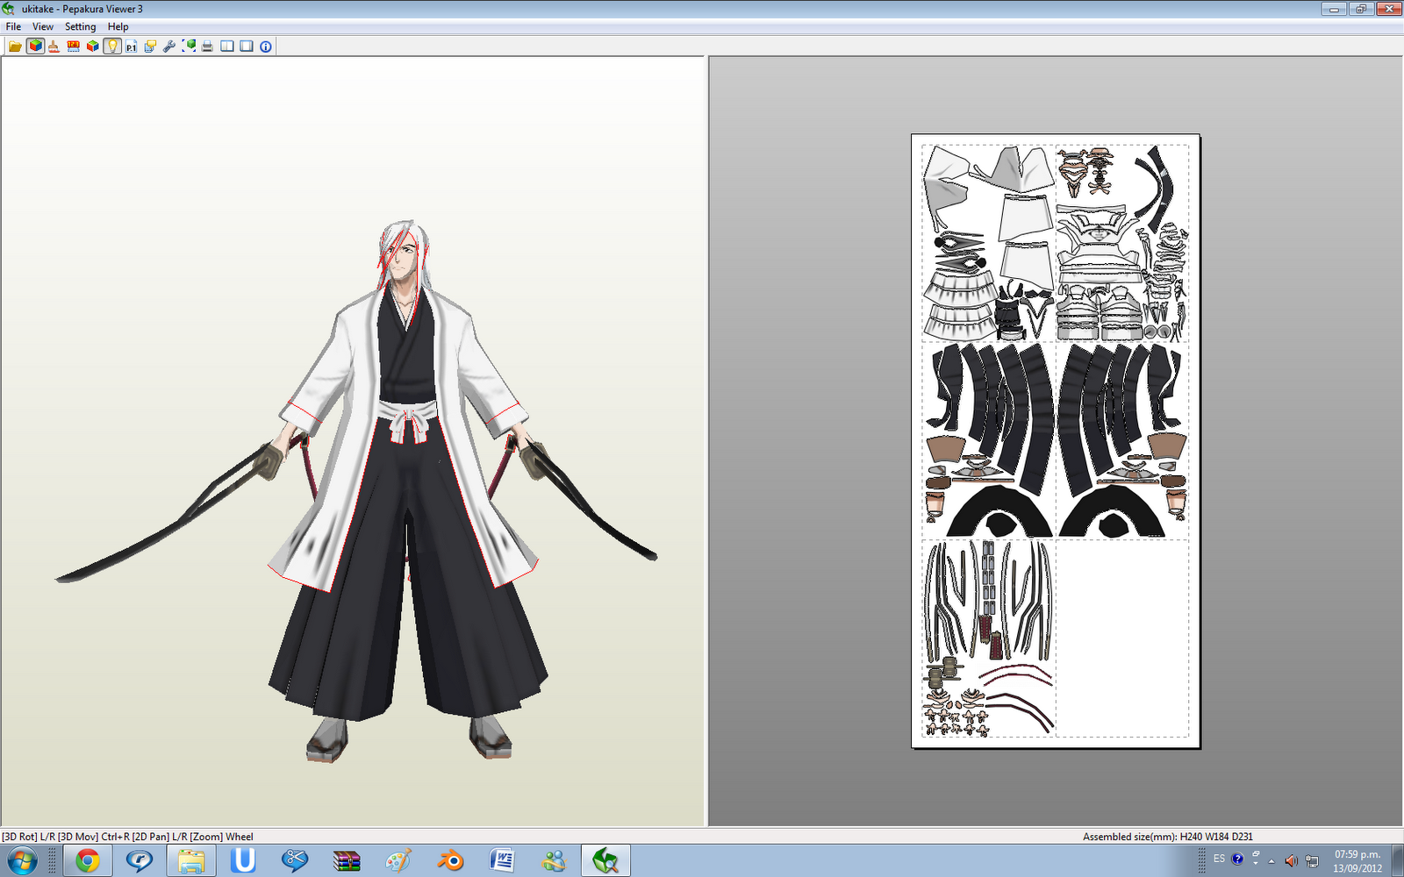
Task: Click the Open file folder icon
Action: pos(15,46)
